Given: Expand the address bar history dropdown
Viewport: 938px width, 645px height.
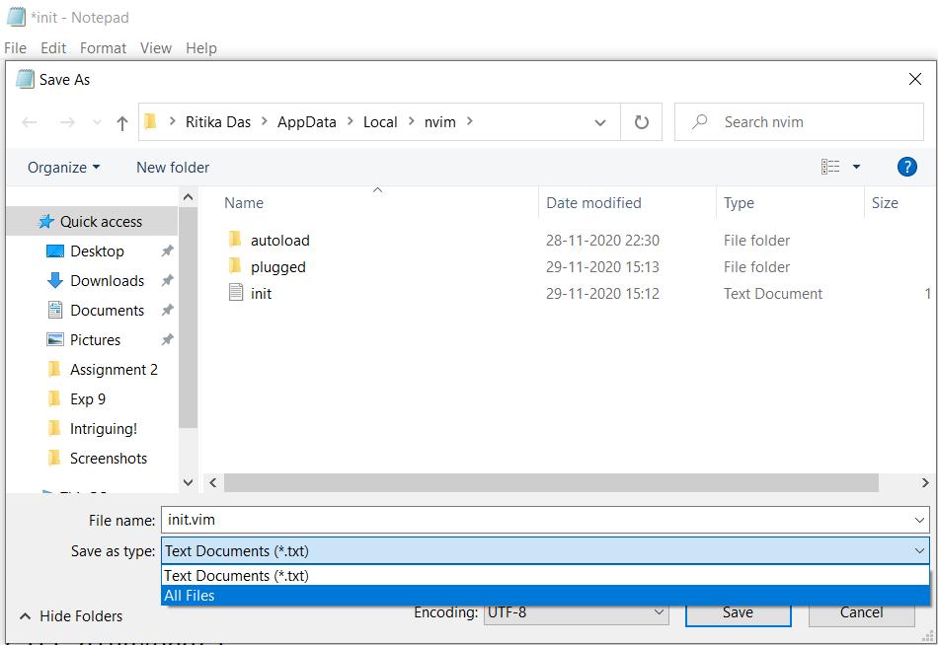Looking at the screenshot, I should [600, 122].
